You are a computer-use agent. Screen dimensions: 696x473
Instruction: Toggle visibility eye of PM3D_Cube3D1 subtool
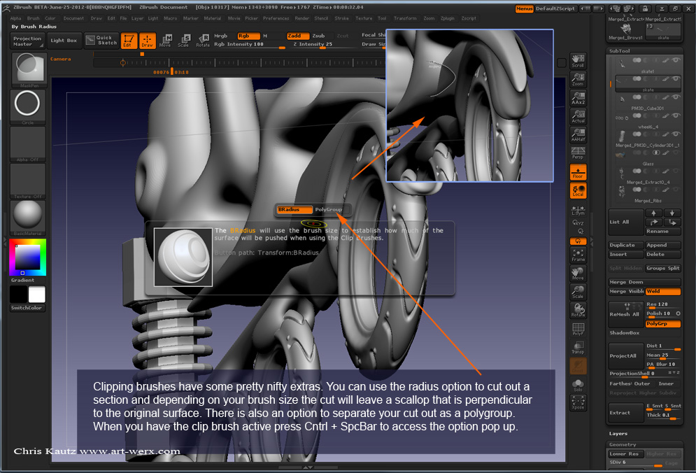[676, 97]
